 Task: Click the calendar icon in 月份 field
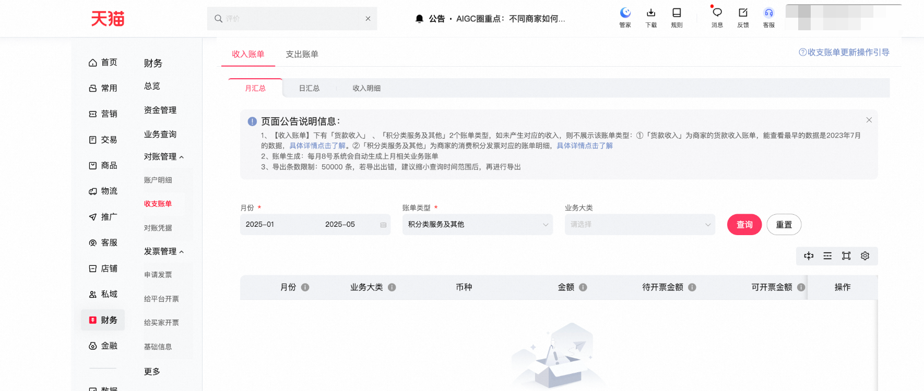click(383, 225)
